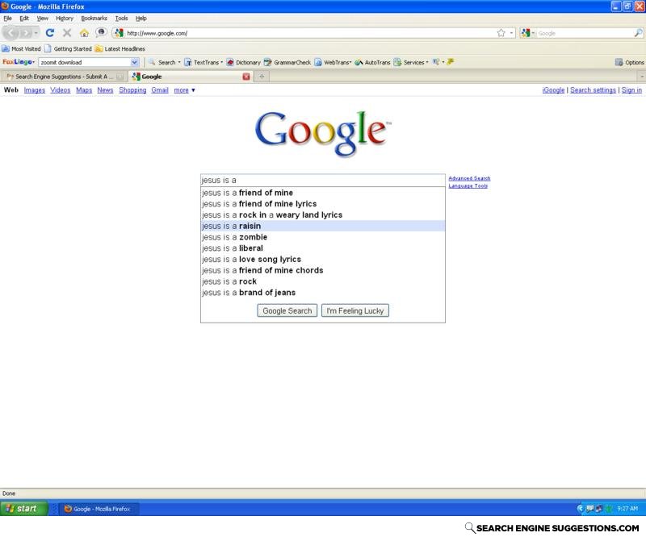
Task: Click FoxLingo Search button
Action: point(162,62)
